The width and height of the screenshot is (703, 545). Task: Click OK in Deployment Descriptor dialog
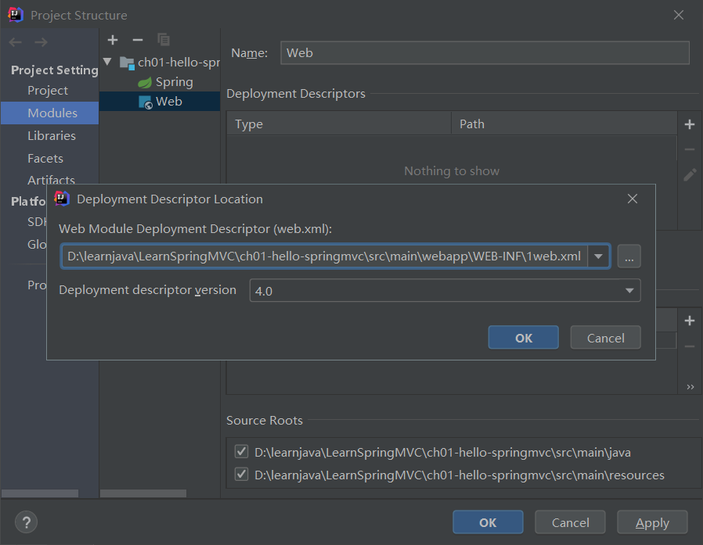(x=523, y=338)
